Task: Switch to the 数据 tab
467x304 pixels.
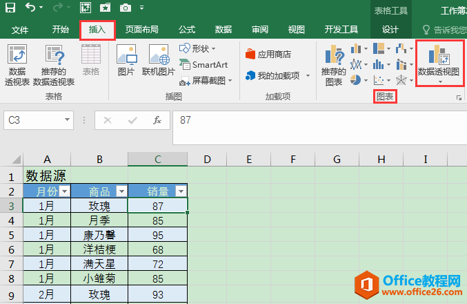Action: point(223,30)
